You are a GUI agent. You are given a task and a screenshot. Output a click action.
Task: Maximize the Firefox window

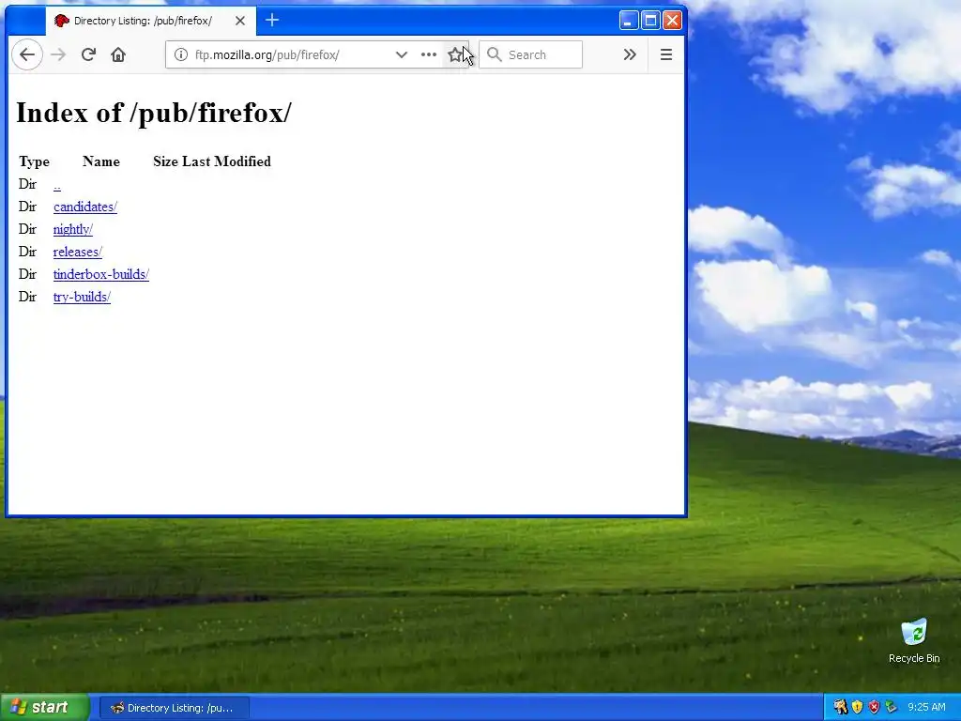pos(650,21)
